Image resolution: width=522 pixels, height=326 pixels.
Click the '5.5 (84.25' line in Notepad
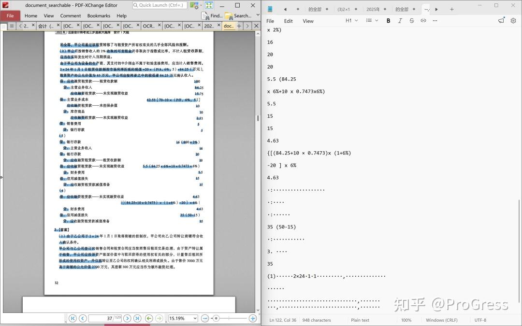281,79
